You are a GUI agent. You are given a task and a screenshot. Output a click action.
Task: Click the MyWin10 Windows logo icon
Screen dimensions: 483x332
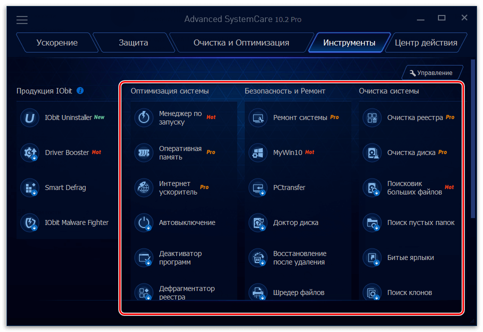tap(258, 153)
